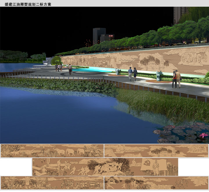
Task: Open the main night-view landscape rendering
Action: [105, 75]
